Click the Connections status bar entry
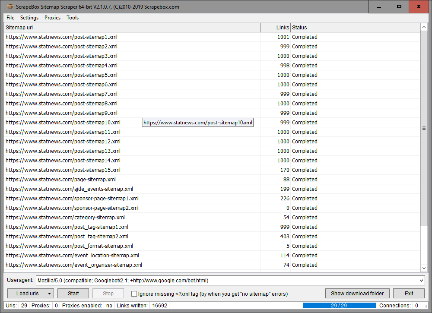The image size is (432, 313). click(399, 306)
